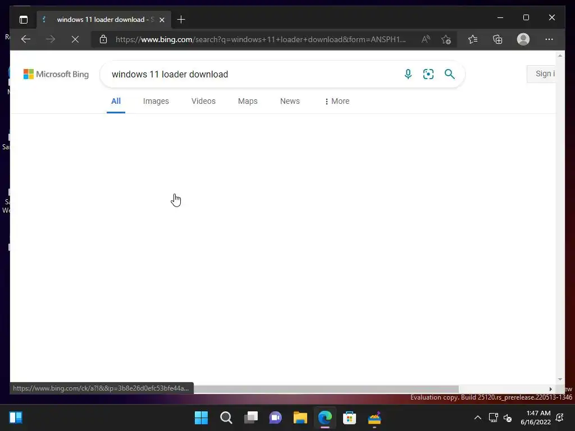575x431 pixels.
Task: Click Microsoft Edge taskbar icon
Action: (325, 418)
